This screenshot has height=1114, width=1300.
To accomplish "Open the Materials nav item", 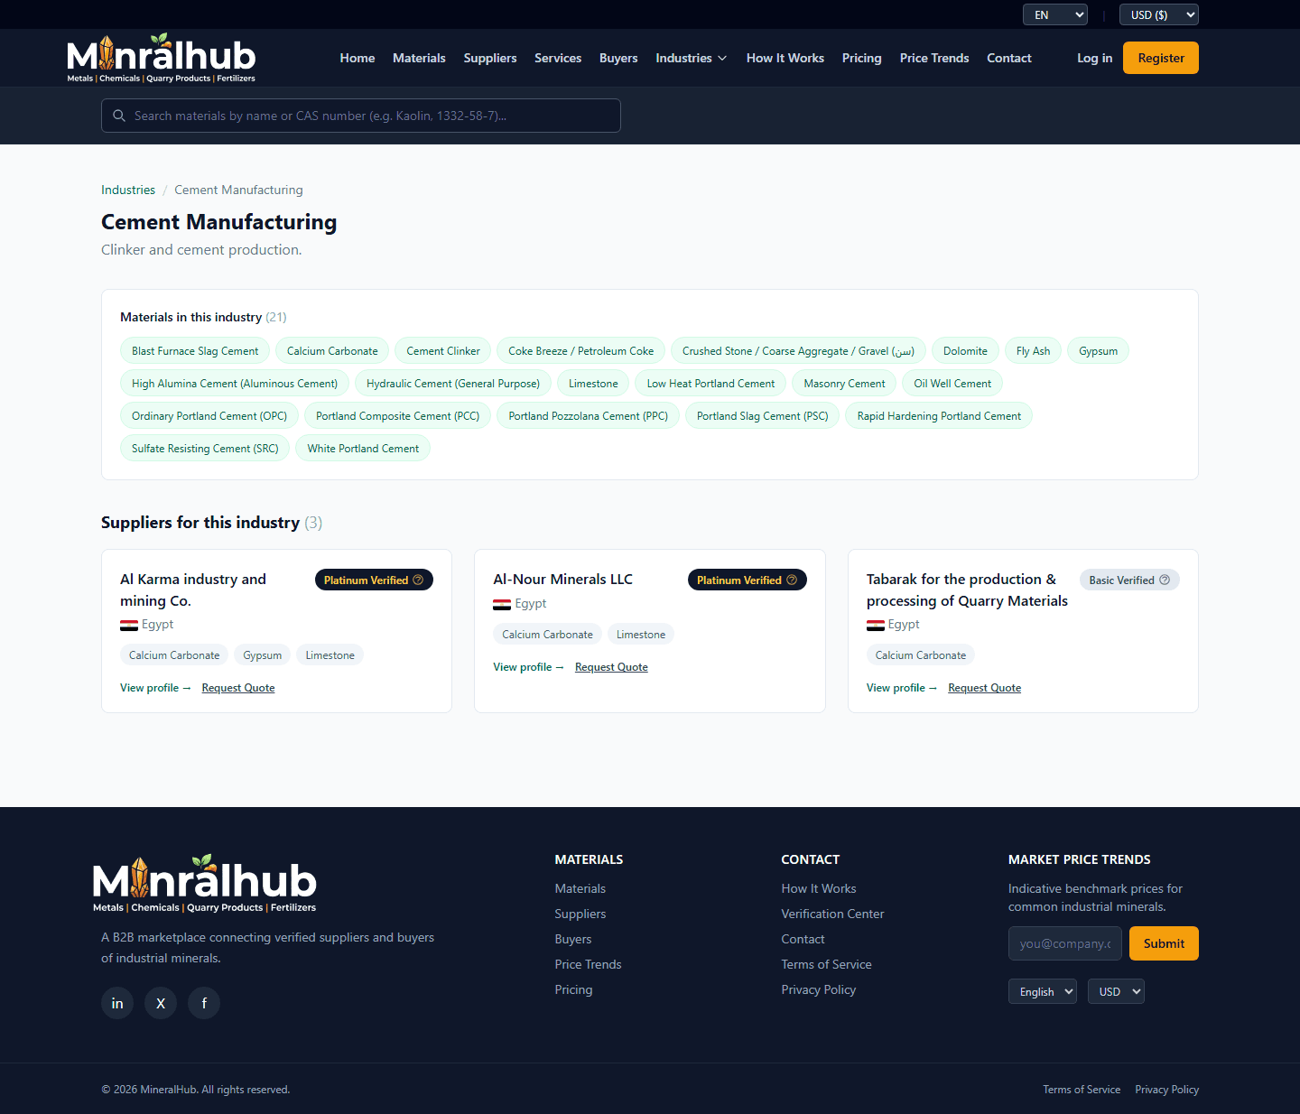I will pyautogui.click(x=419, y=58).
